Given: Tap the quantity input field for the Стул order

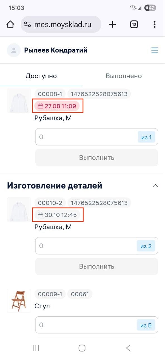Looking at the screenshot, I should 84,325.
